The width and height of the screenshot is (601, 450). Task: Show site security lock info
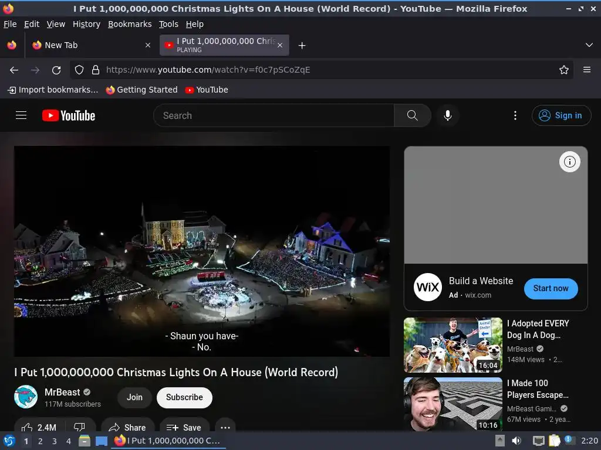96,70
